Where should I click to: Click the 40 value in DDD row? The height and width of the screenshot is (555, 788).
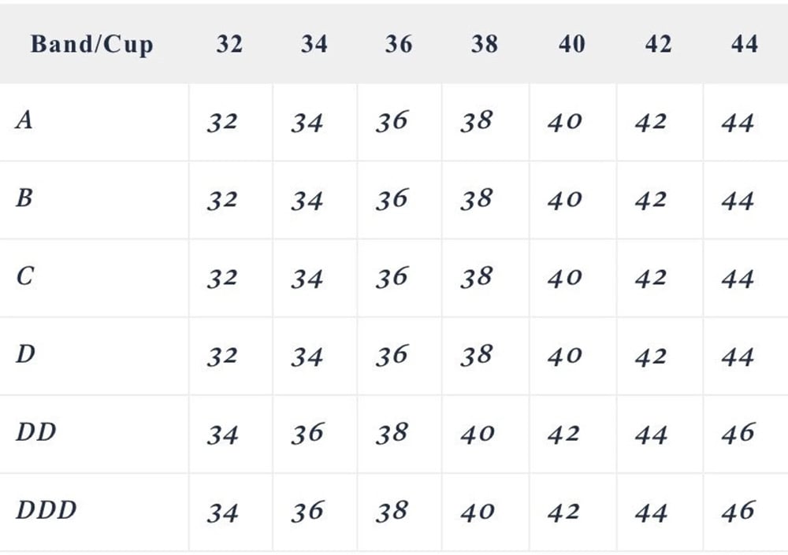(x=477, y=512)
